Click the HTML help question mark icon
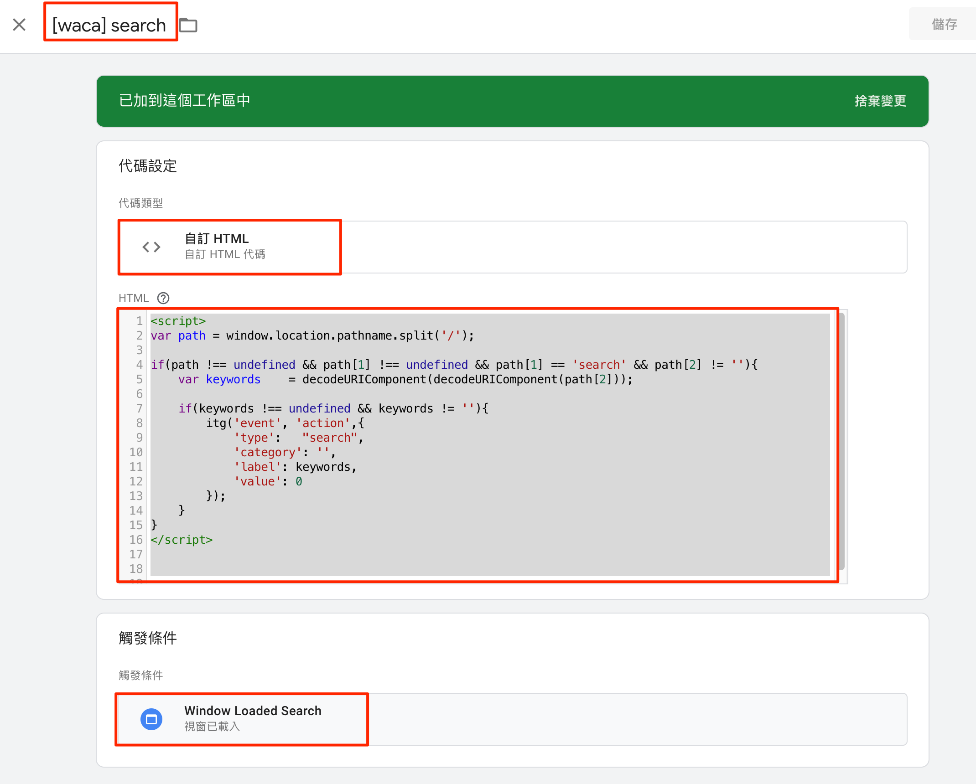The height and width of the screenshot is (784, 976). tap(163, 298)
